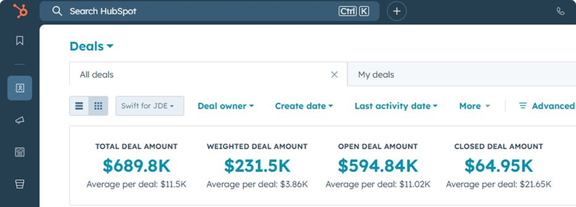Click the phone calling icon
Screen dimensions: 576x207
(x=560, y=11)
